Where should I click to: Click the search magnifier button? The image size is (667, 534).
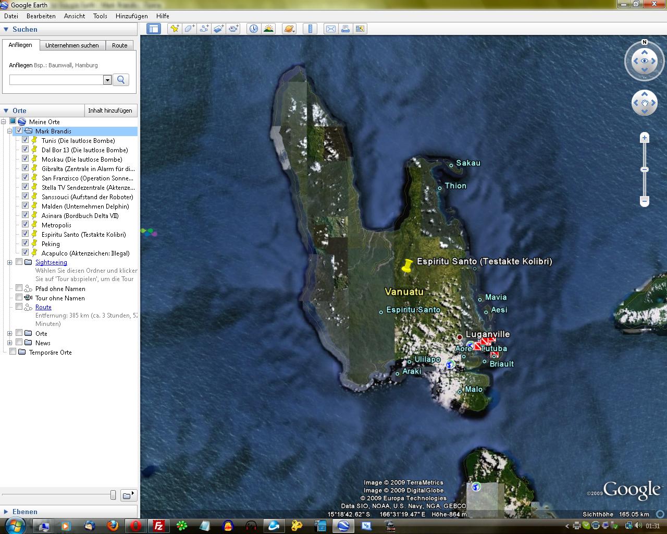(x=121, y=80)
